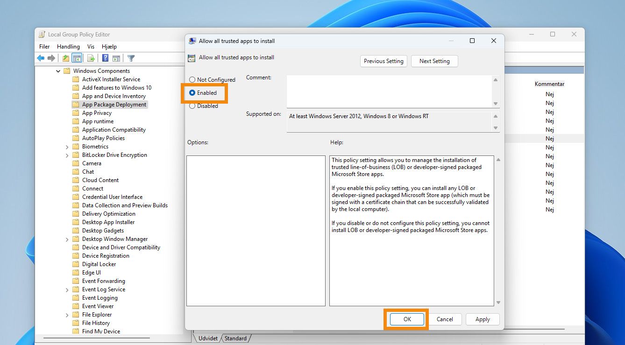The image size is (625, 345).
Task: Expand the Event Log Service node
Action: click(x=67, y=289)
